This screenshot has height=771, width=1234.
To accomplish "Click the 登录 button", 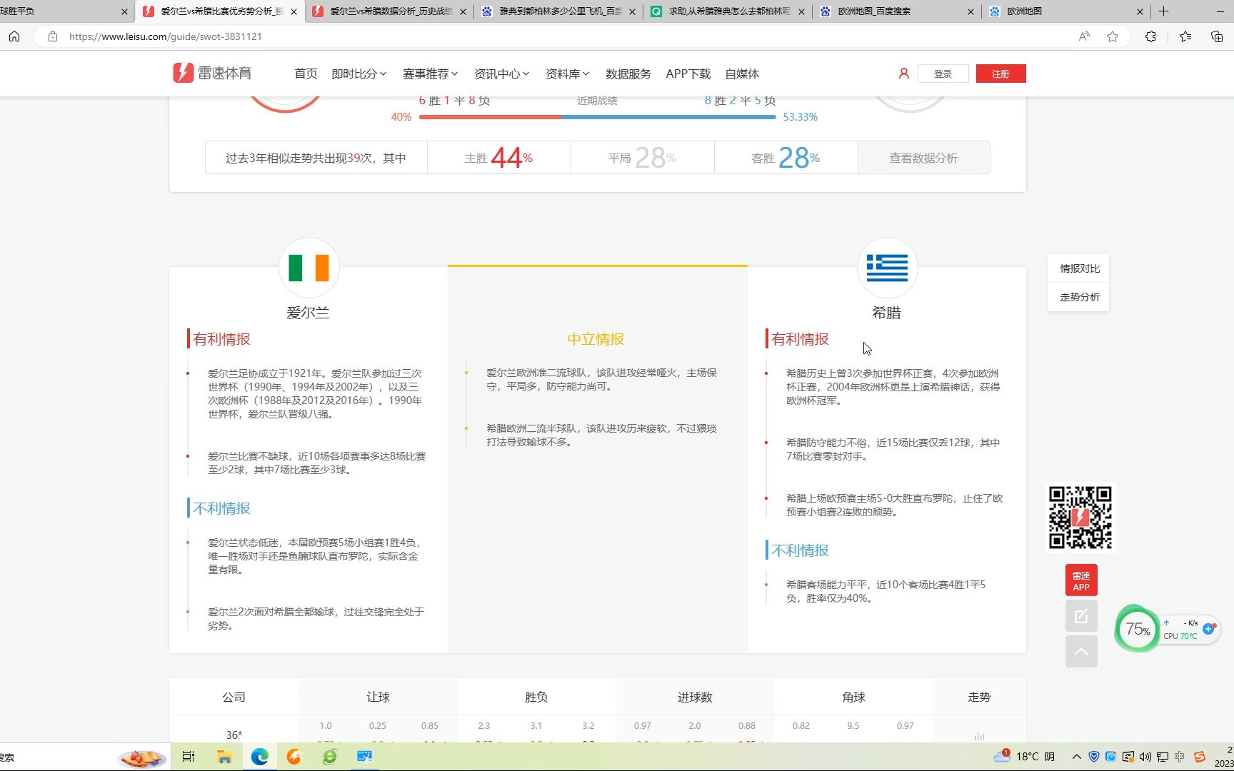I will 943,74.
